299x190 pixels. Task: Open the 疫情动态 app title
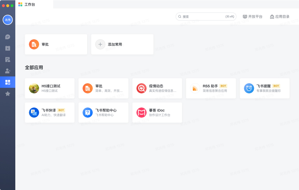pyautogui.click(x=156, y=86)
